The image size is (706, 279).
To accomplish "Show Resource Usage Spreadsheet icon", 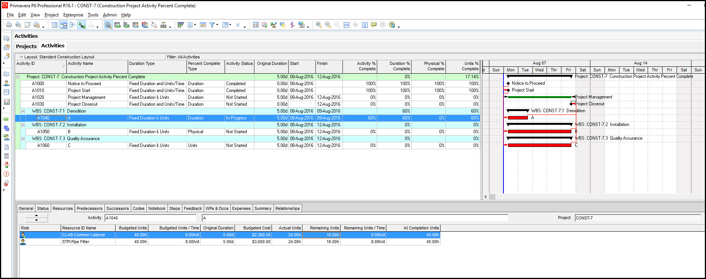I will 136,25.
